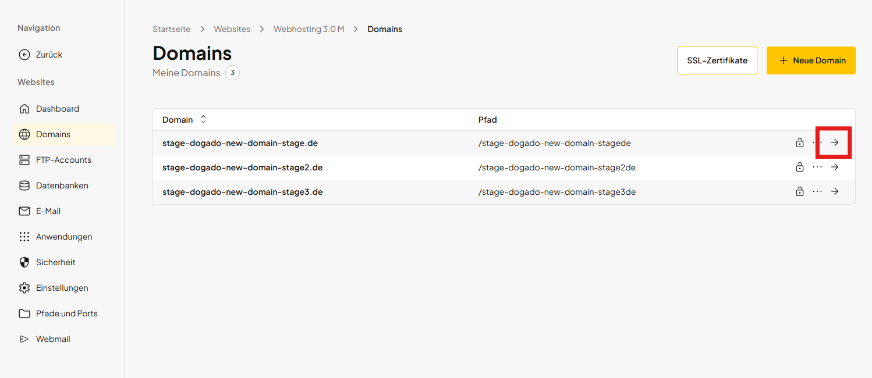Click the lock icon for stage-dogado-new-domain-stage.de
Image resolution: width=872 pixels, height=378 pixels.
click(799, 142)
